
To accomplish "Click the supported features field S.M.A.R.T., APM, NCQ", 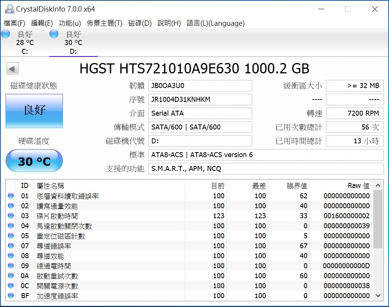I will coord(266,169).
